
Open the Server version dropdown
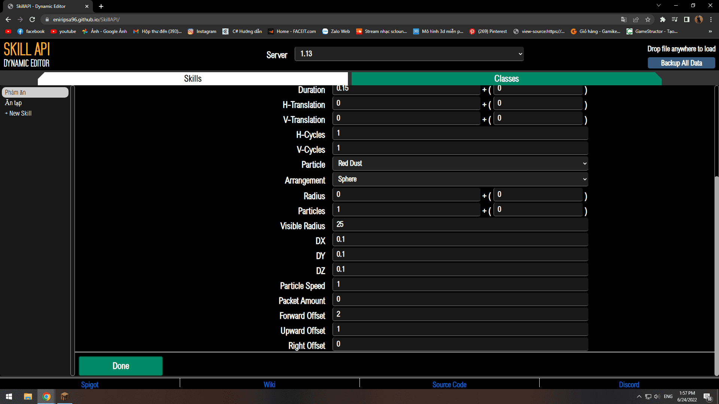(409, 53)
